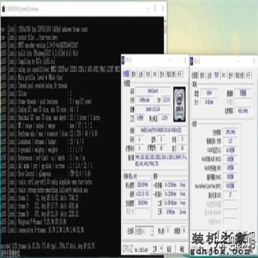Click the command prompt icon in console title bar
The width and height of the screenshot is (258, 258).
pos(3,9)
